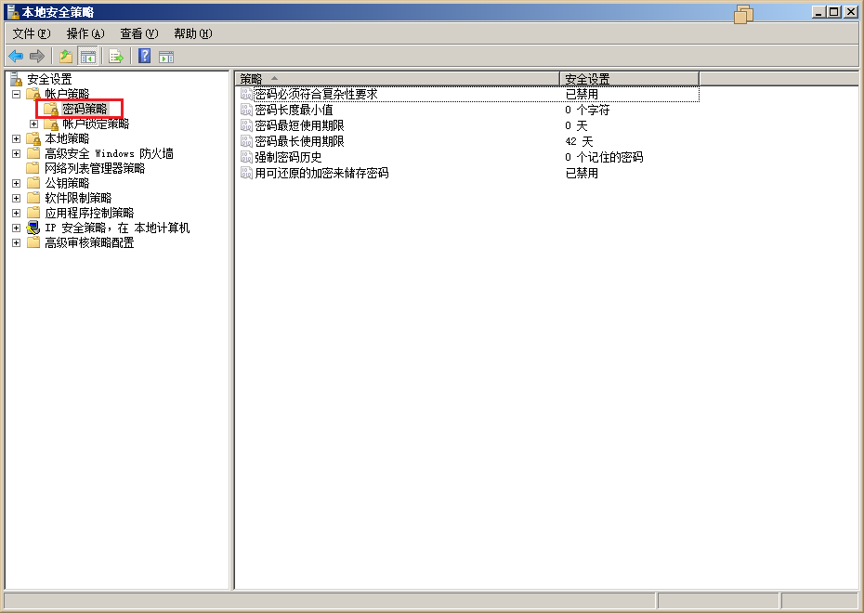Click the 帐户锁定策略 folder icon
This screenshot has height=613, width=864.
tap(51, 124)
